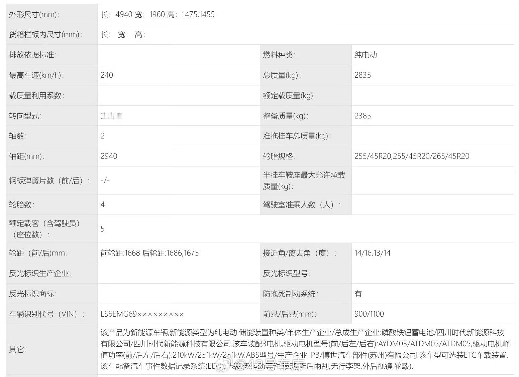Click the 半挂车鞍座最大允许承载质量(kg) label

click(304, 180)
